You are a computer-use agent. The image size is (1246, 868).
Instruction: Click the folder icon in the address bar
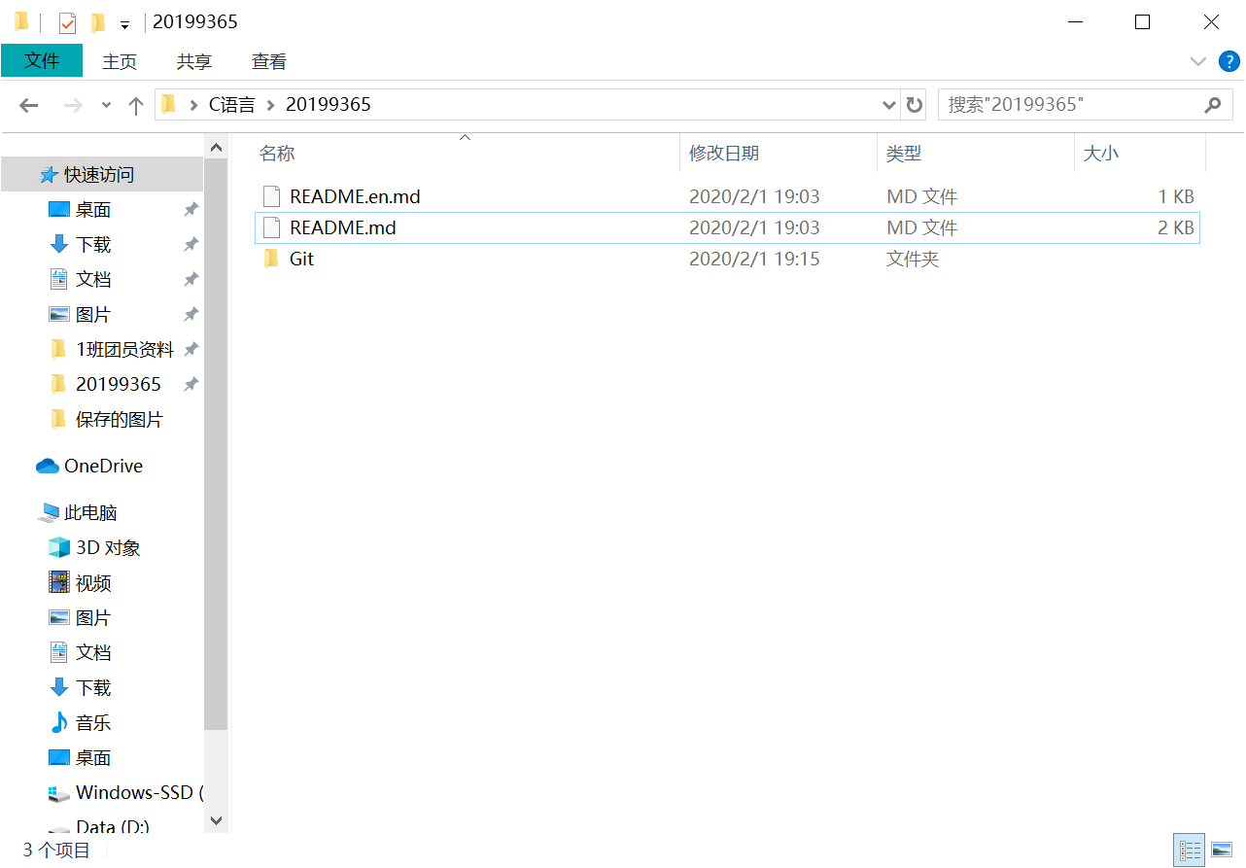coord(169,104)
